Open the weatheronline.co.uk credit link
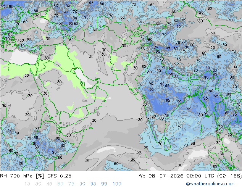Viewport: 242px width, 187px height. (210, 184)
